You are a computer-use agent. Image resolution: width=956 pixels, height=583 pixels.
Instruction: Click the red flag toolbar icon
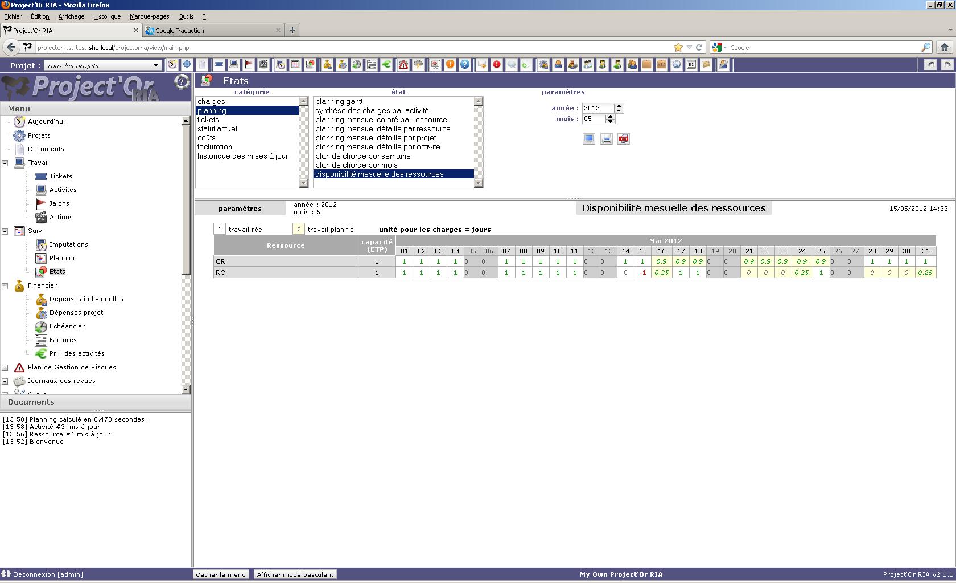pos(249,65)
